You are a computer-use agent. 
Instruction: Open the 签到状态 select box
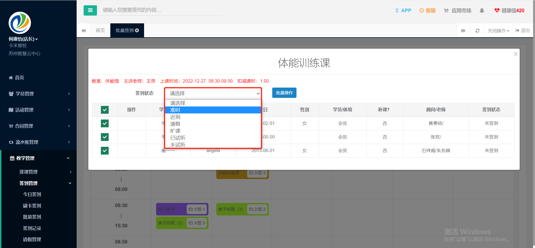point(213,93)
